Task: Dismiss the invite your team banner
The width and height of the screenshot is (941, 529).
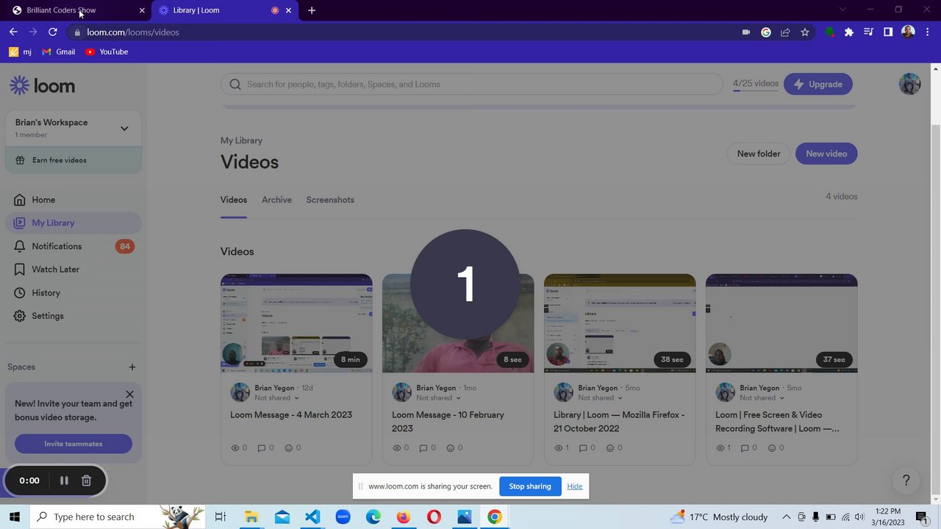Action: point(130,395)
